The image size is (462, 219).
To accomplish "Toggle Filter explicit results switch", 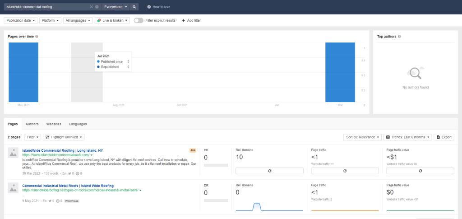I will 139,20.
